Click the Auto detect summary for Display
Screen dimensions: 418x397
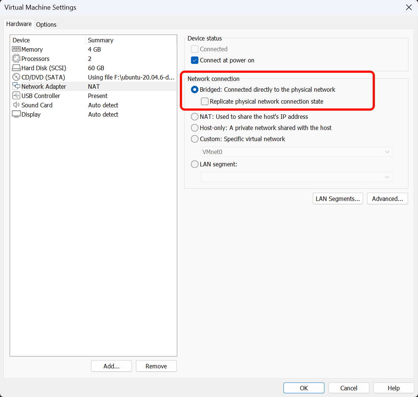point(103,115)
